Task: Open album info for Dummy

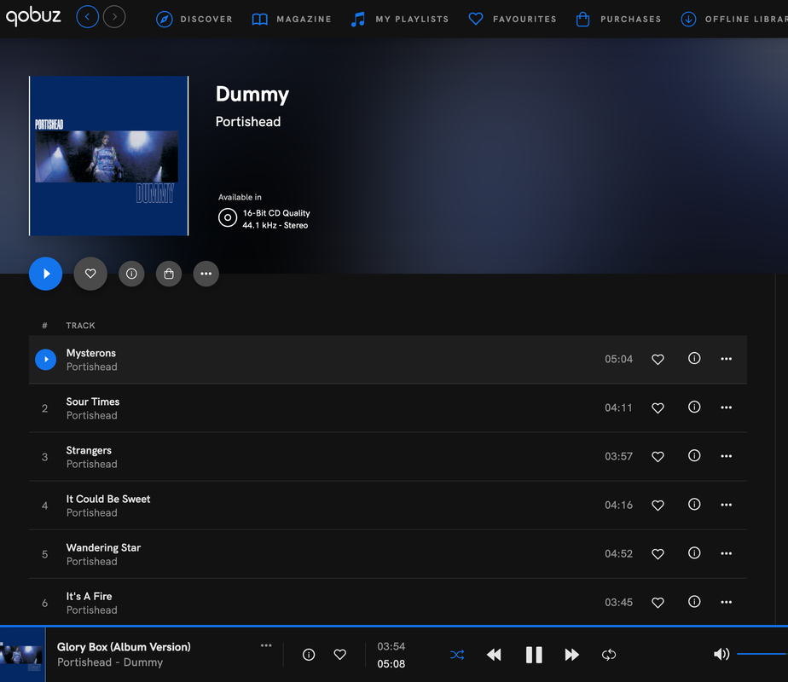Action: point(131,274)
